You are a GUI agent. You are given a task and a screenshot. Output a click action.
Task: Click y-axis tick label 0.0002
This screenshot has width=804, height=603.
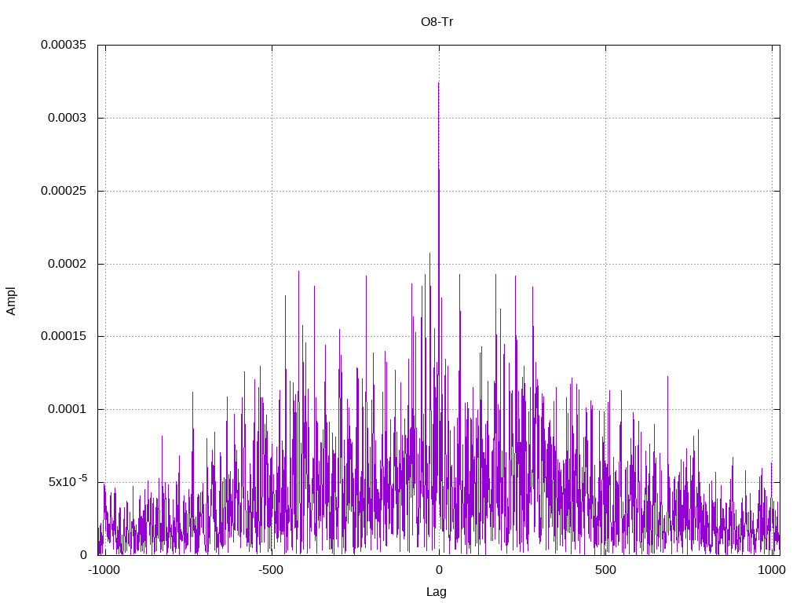pos(68,264)
